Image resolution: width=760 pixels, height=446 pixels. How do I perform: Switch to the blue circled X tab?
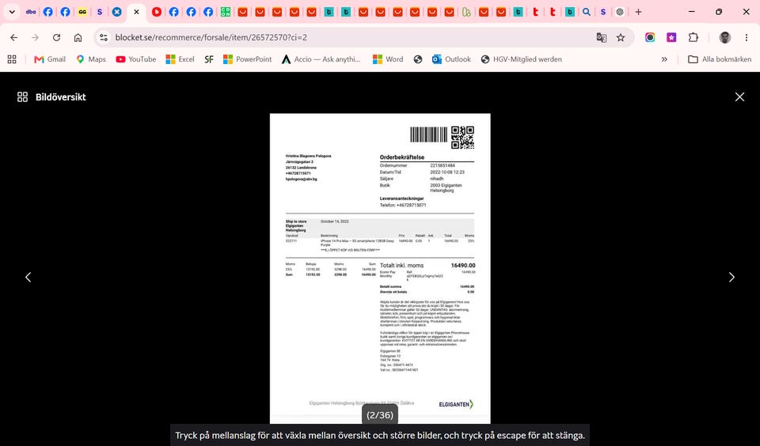click(117, 12)
